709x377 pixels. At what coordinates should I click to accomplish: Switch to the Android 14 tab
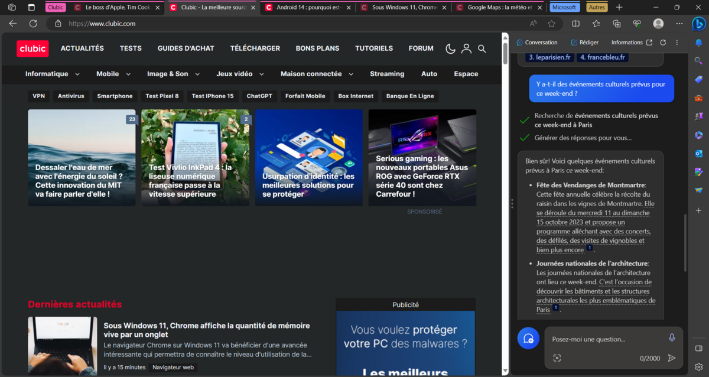[307, 7]
